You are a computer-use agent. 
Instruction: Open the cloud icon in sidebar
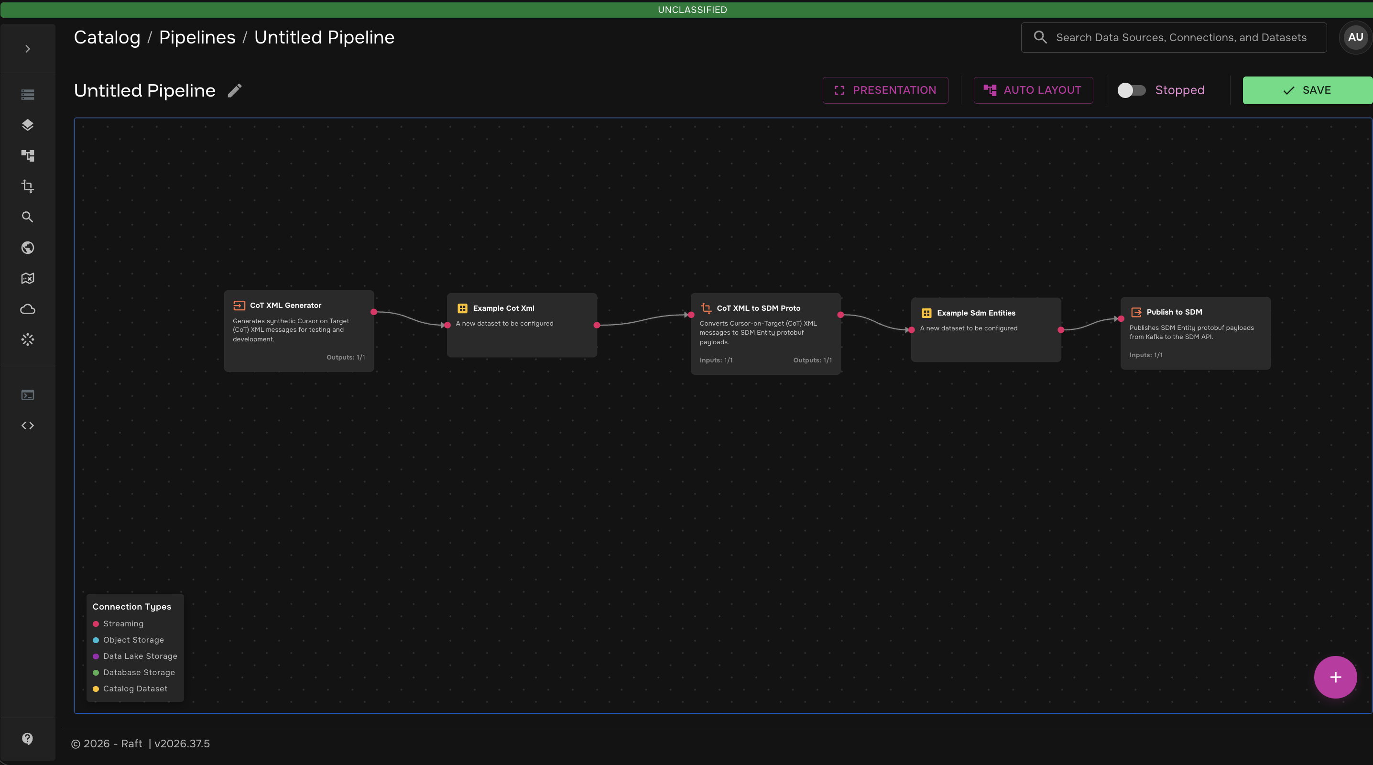click(x=28, y=309)
